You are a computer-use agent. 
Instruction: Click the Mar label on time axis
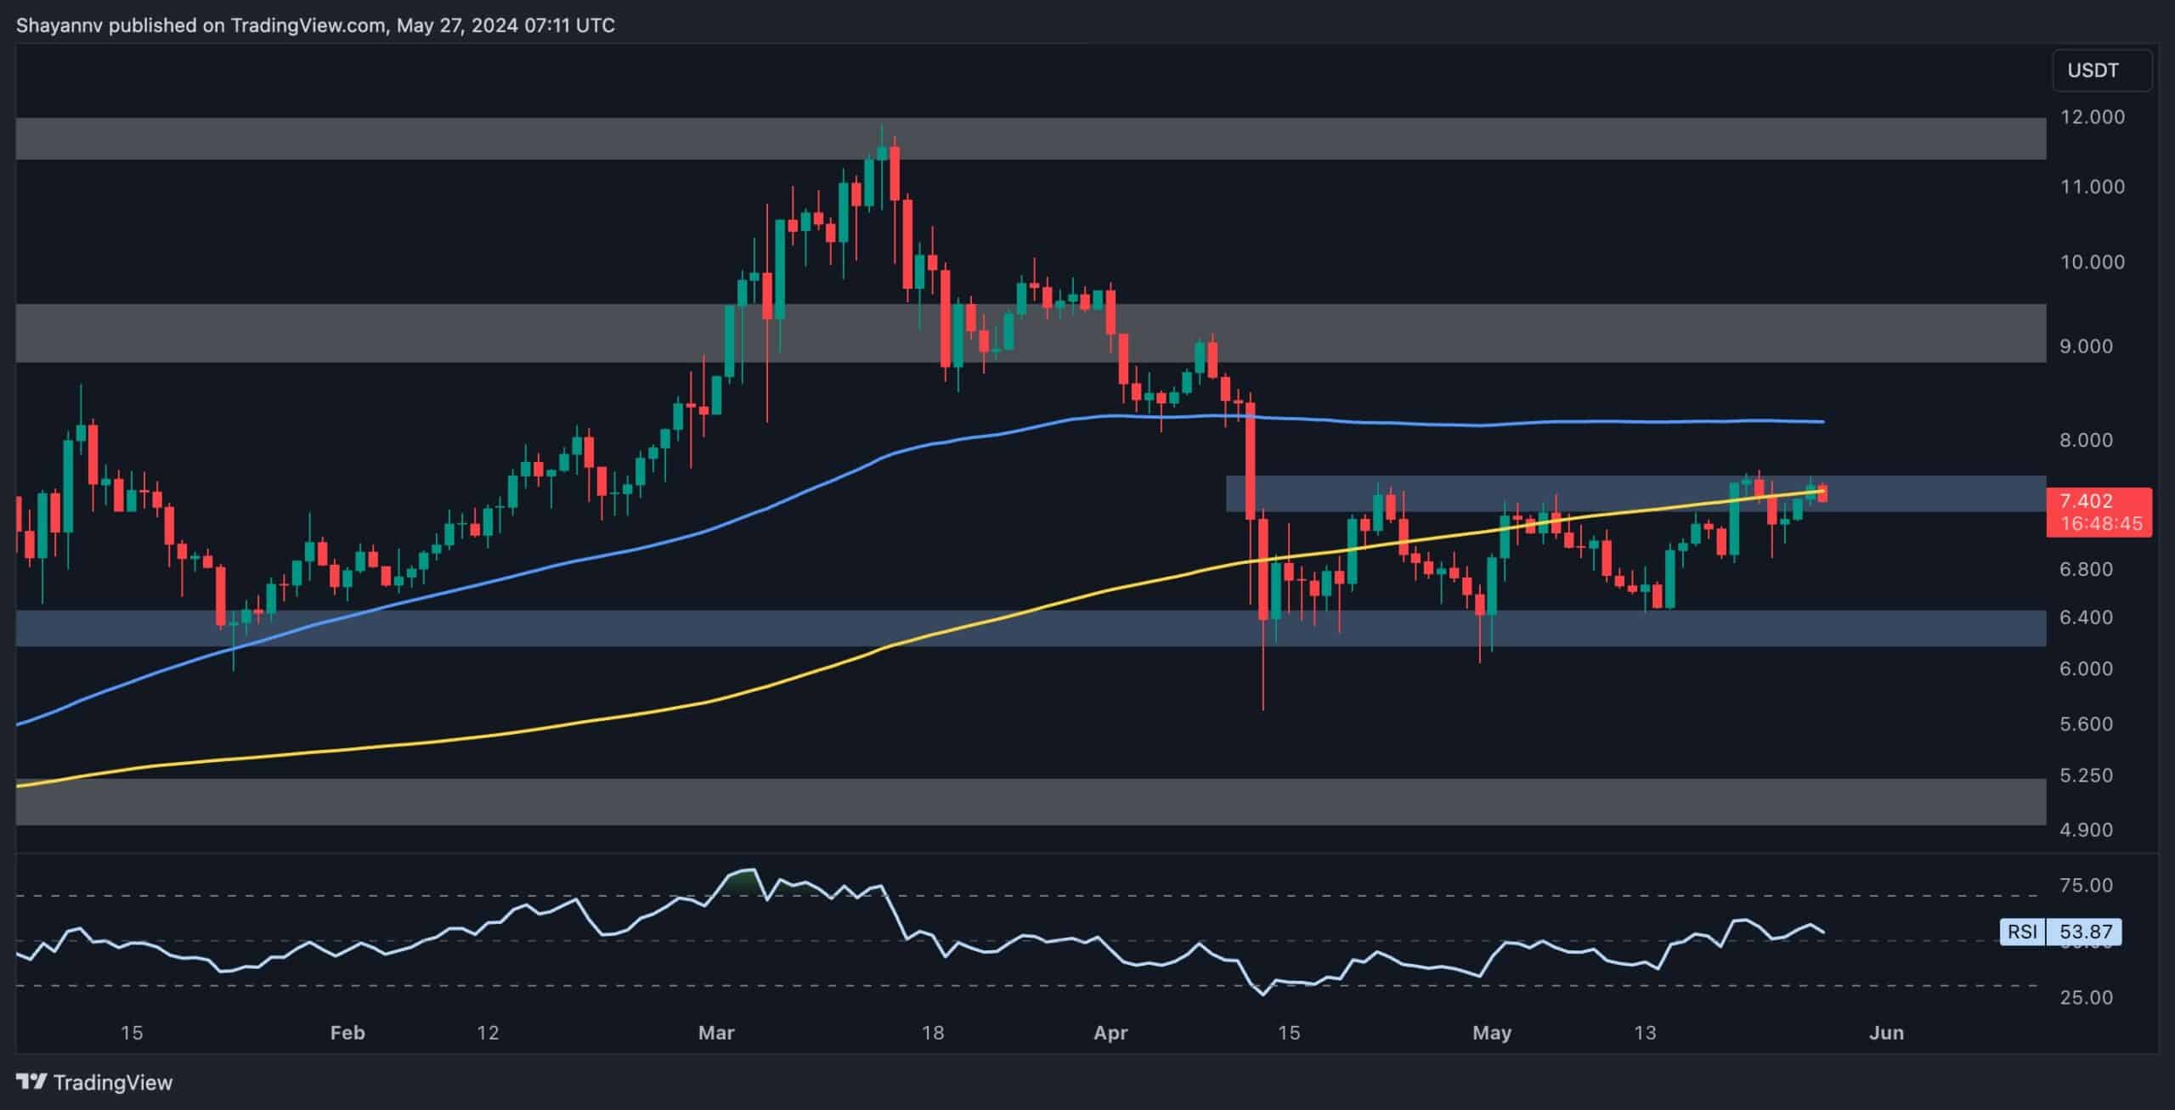tap(715, 1033)
